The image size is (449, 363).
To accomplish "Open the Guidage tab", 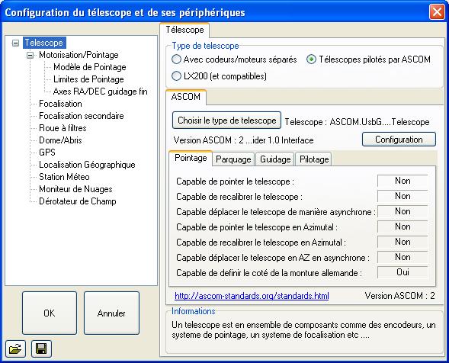I will [x=275, y=159].
